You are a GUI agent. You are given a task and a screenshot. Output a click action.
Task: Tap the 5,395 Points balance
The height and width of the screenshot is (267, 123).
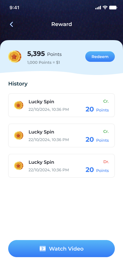tap(44, 54)
